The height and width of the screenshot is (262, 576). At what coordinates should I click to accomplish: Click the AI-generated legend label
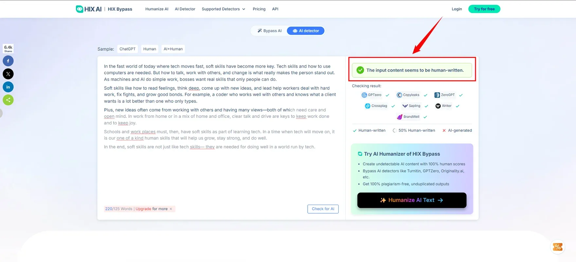coord(460,130)
